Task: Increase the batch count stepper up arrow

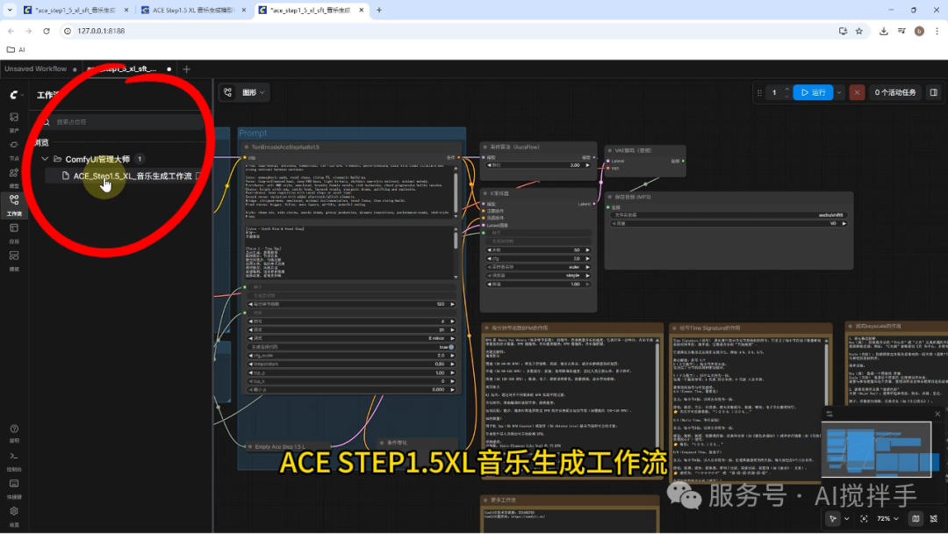Action: point(786,89)
